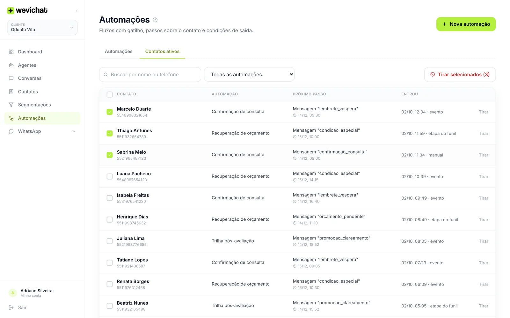The image size is (510, 318).
Task: Click the WhatsApp bubble icon
Action: tap(11, 131)
